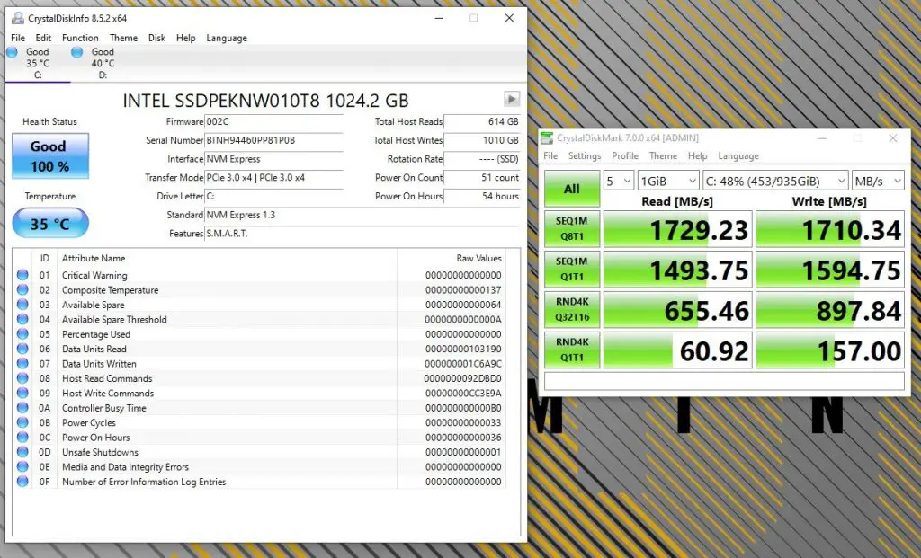Viewport: 921px width, 558px height.
Task: Open the Help menu in CrystalDiskInfo
Action: (185, 38)
